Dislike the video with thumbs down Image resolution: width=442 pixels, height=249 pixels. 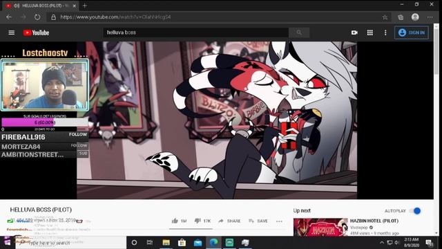coord(202,221)
